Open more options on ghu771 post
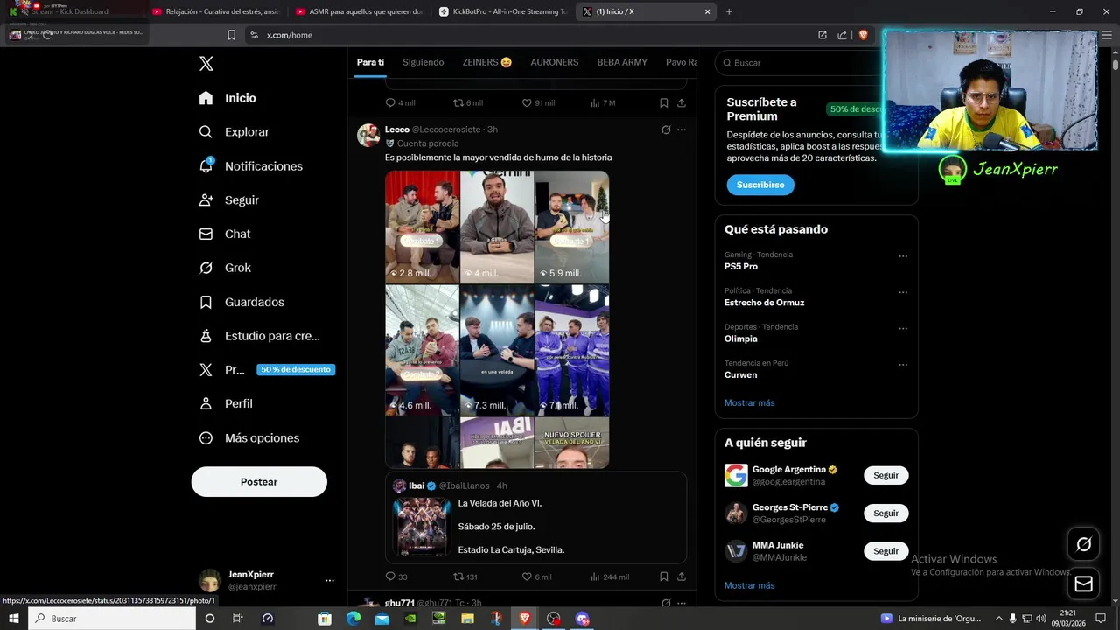 pos(682,603)
